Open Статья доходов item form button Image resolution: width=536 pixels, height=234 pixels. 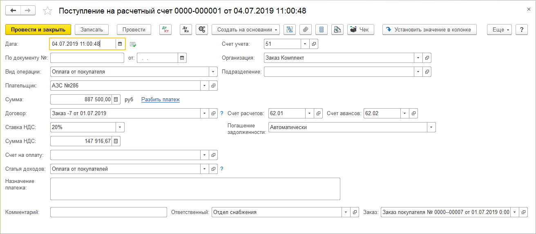213,169
